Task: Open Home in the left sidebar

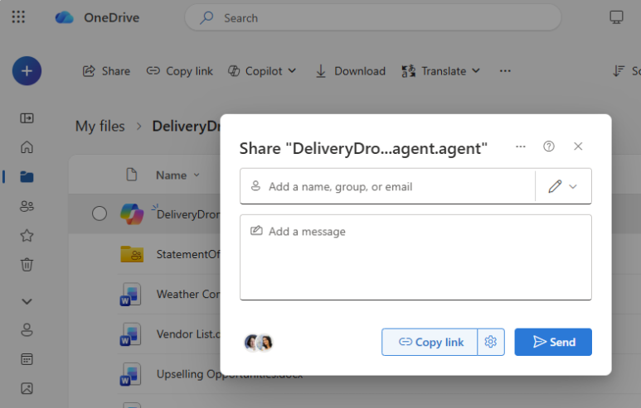Action: pyautogui.click(x=27, y=147)
